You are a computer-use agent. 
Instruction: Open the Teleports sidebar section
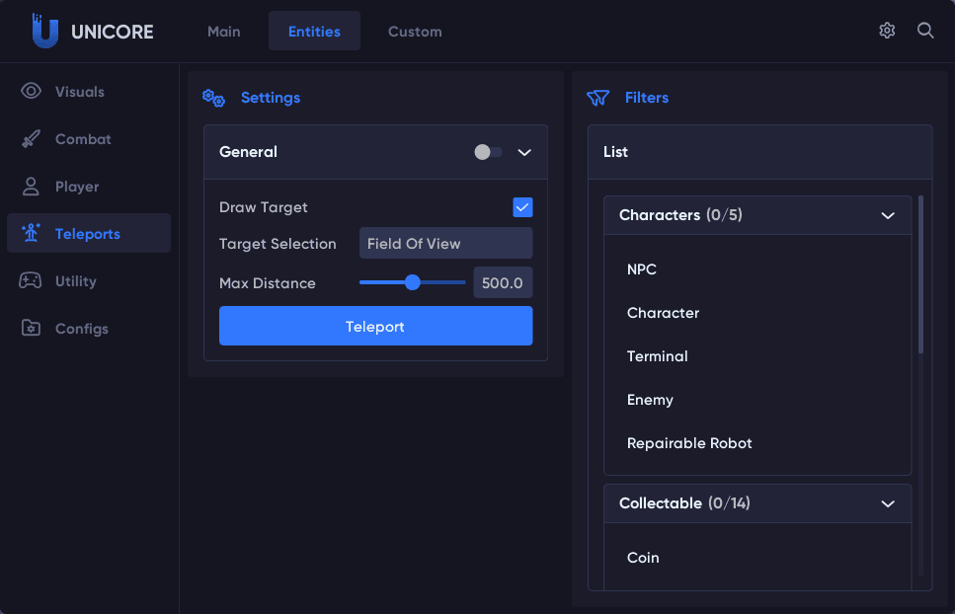pos(88,234)
